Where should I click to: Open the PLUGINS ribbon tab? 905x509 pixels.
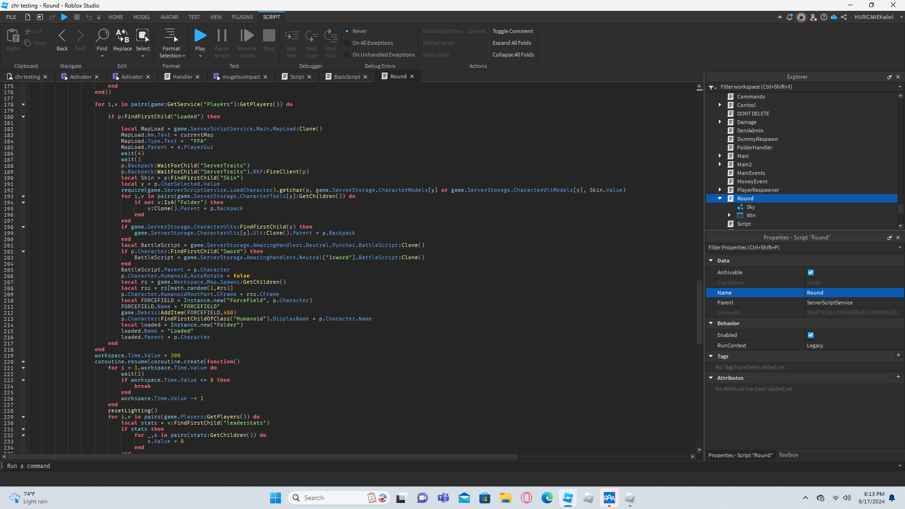tap(242, 17)
